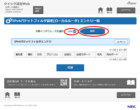Go to entries 11~20 above the table
The width and height of the screenshot is (140, 110).
click(123, 50)
